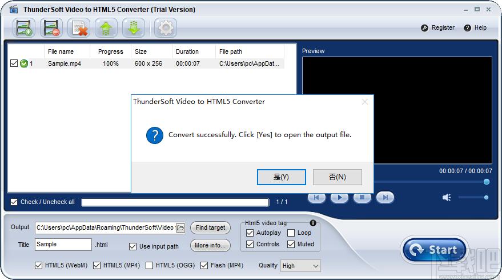Click the 00:00:07 duration cell in list
This screenshot has height=280, width=502.
tap(188, 63)
